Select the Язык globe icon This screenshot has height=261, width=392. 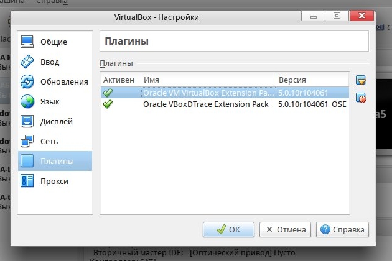[x=27, y=101]
